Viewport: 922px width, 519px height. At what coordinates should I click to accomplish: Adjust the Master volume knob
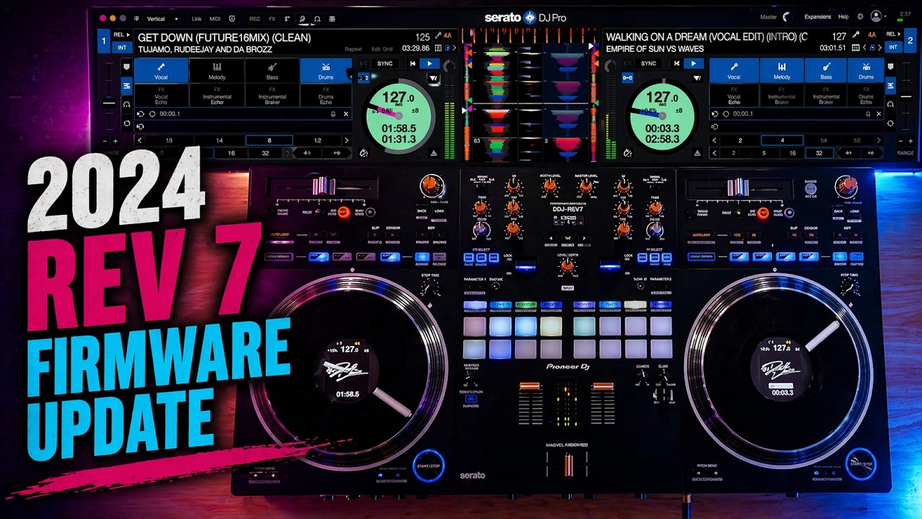(786, 17)
